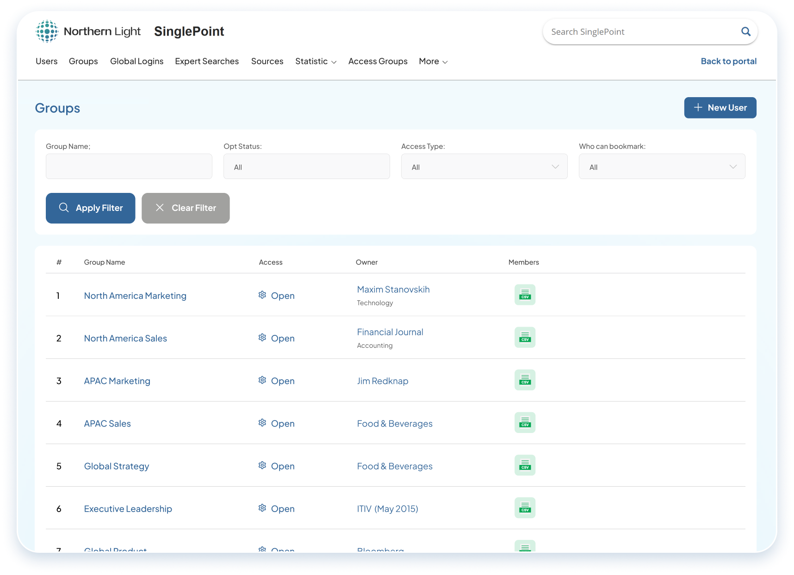Click the Group Name input field

[x=129, y=167]
